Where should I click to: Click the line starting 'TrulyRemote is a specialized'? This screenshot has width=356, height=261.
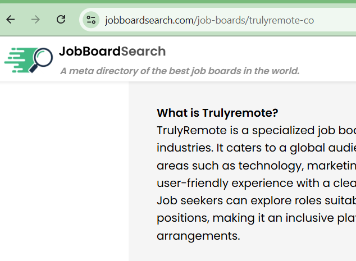(255, 131)
